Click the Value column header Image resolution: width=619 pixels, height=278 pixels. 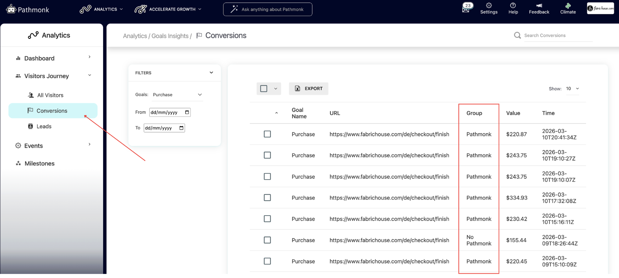tap(513, 113)
